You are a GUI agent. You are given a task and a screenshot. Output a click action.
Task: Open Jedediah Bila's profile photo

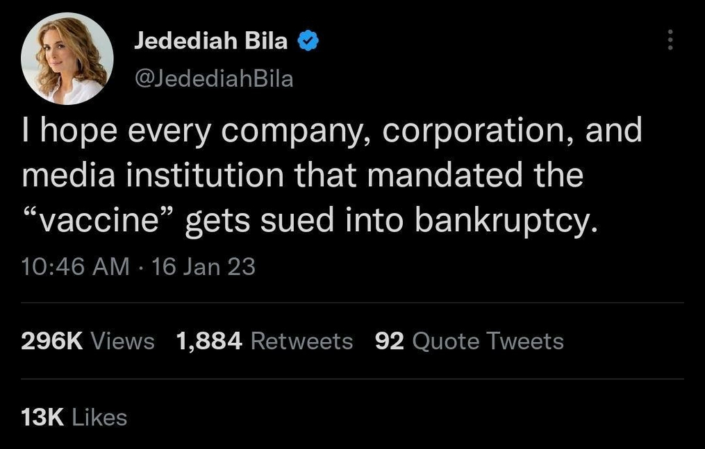pos(67,58)
